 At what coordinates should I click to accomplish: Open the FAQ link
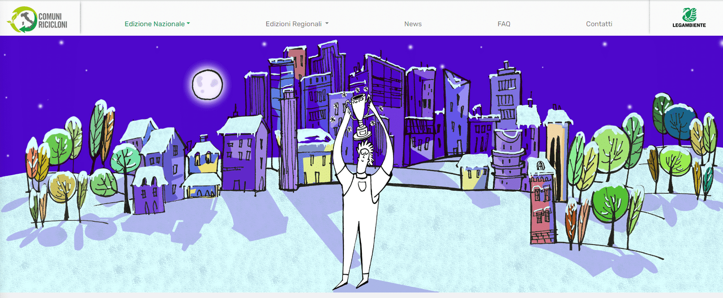click(x=504, y=24)
